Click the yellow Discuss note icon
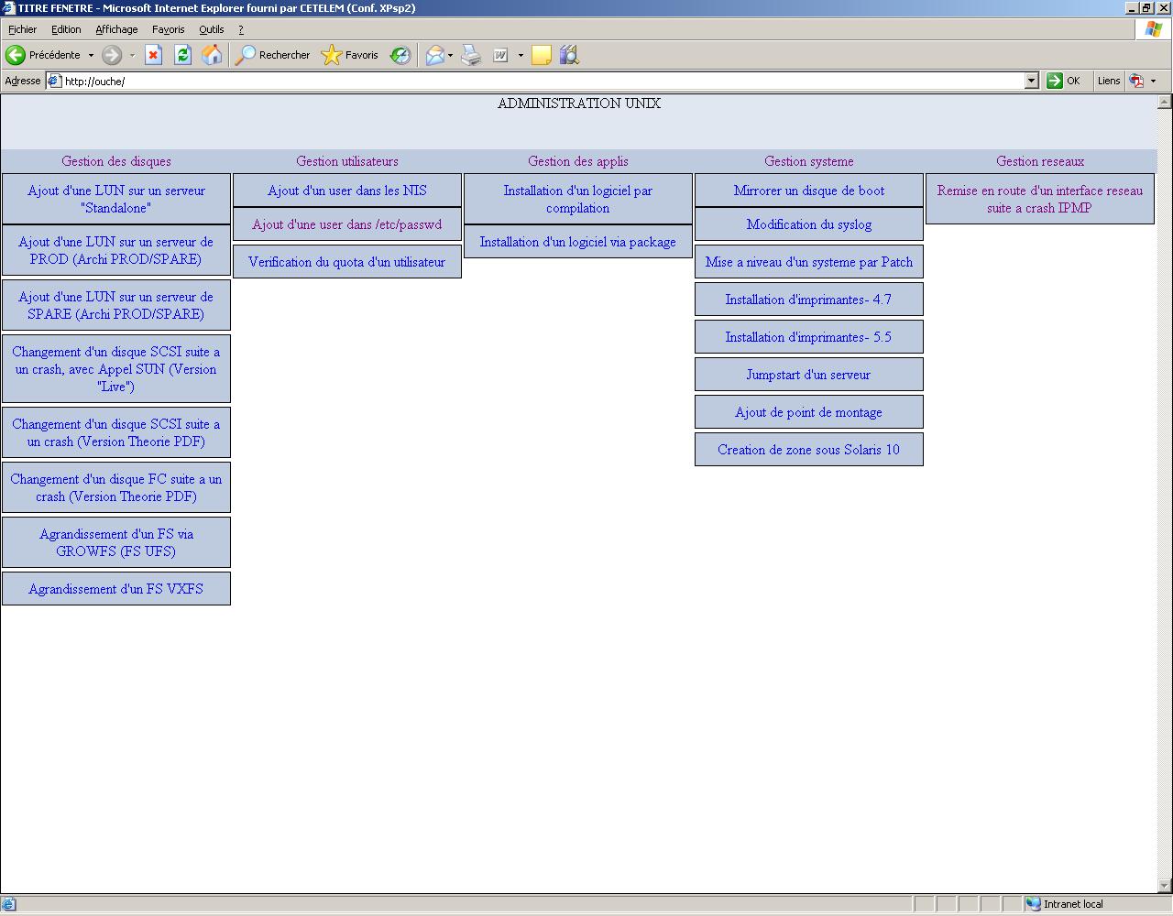The image size is (1173, 916). pyautogui.click(x=542, y=55)
